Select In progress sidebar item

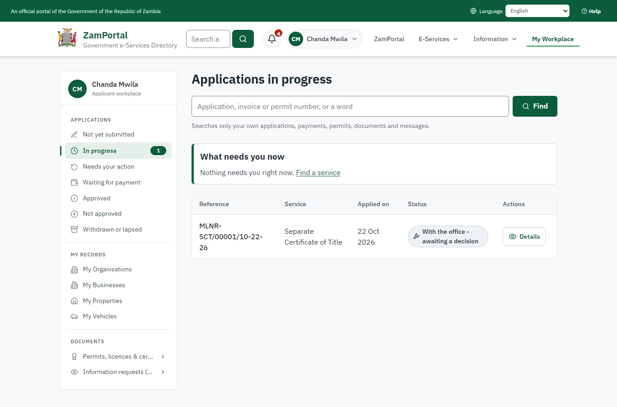tap(118, 151)
